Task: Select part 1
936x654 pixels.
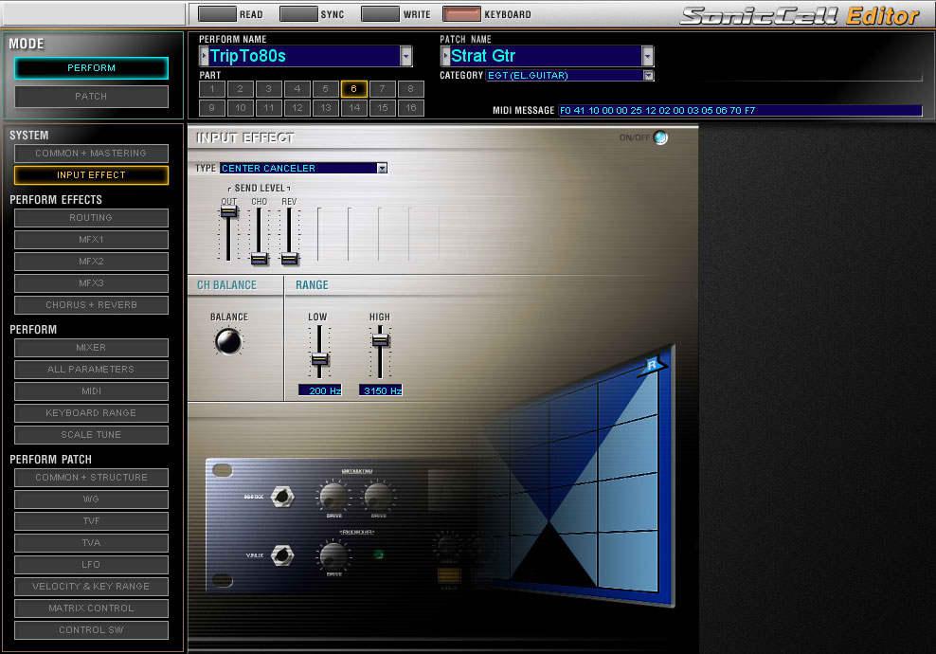Action: click(212, 89)
